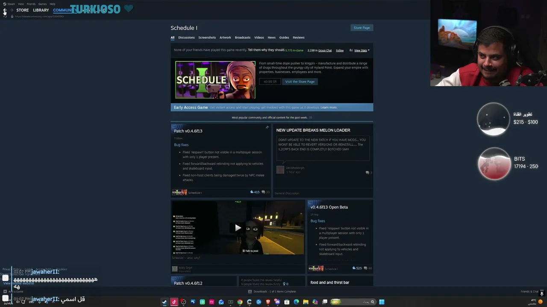The image size is (547, 307).
Task: Go back with the Steam back arrow
Action: pos(5,10)
